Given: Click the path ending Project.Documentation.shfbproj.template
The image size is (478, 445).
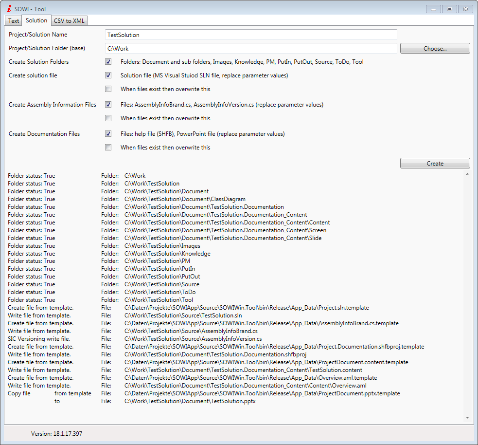Looking at the screenshot, I should point(274,347).
